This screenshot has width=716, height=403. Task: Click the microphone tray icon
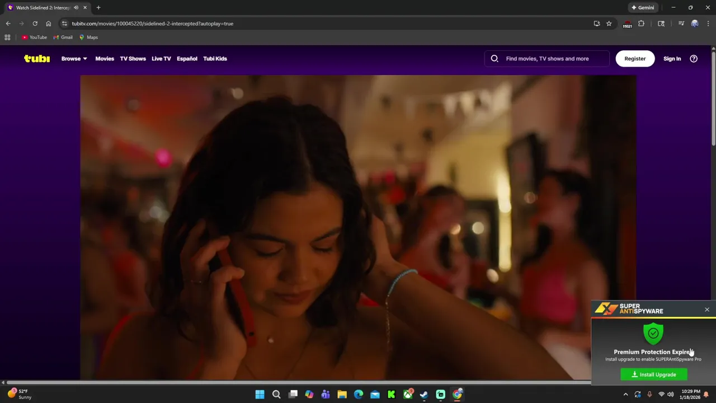649,395
